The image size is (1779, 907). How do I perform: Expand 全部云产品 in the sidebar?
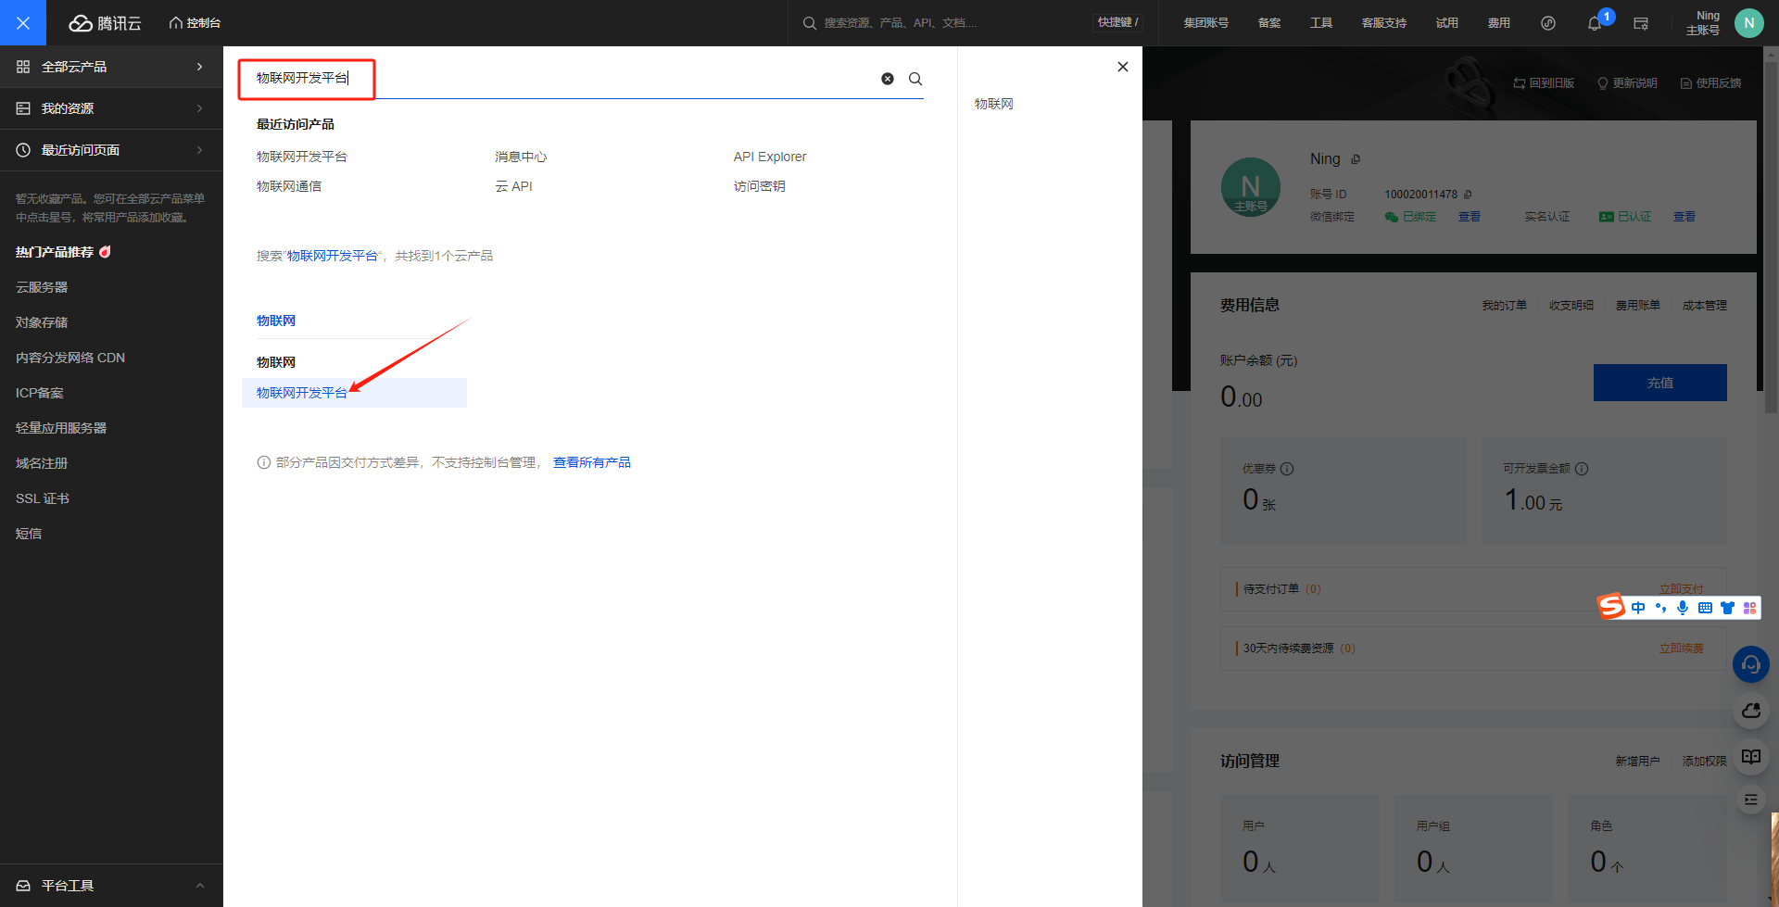[111, 67]
